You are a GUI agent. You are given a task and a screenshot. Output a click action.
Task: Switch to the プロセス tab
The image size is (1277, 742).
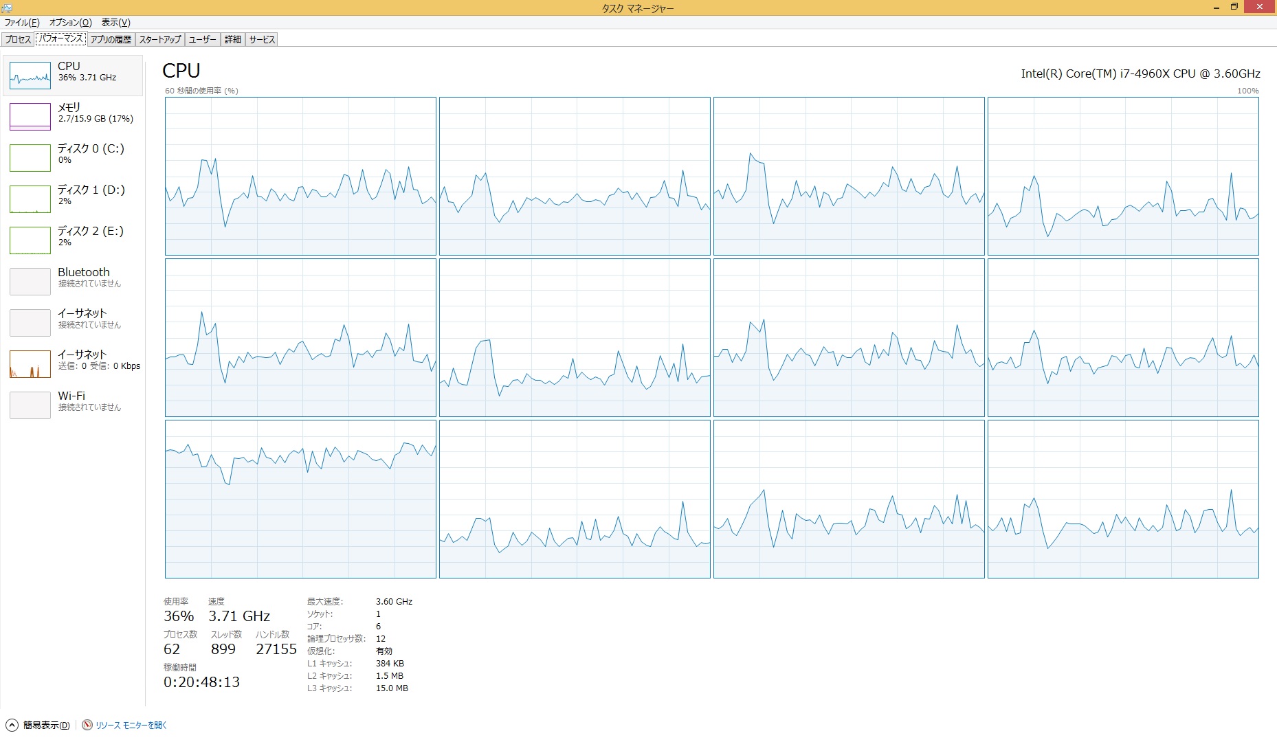(x=19, y=40)
